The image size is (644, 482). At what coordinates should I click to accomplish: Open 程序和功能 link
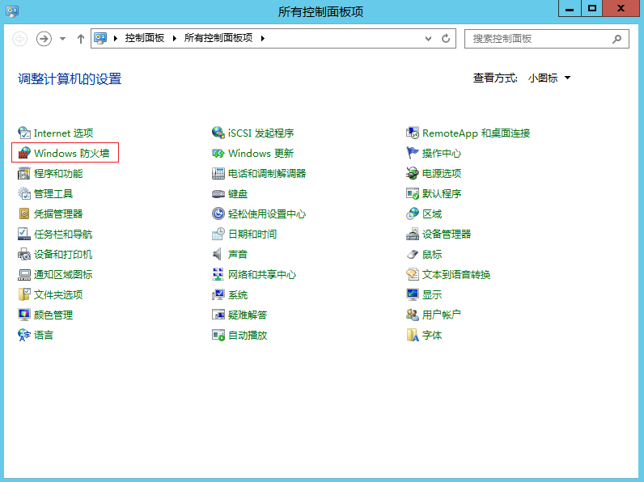57,173
